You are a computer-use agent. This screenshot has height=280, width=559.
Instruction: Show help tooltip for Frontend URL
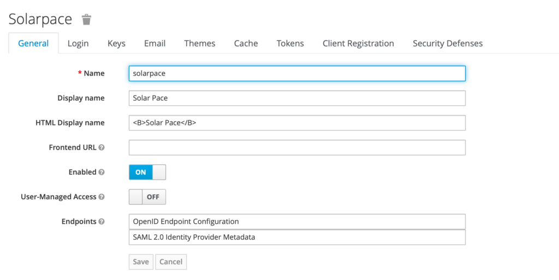pyautogui.click(x=102, y=147)
